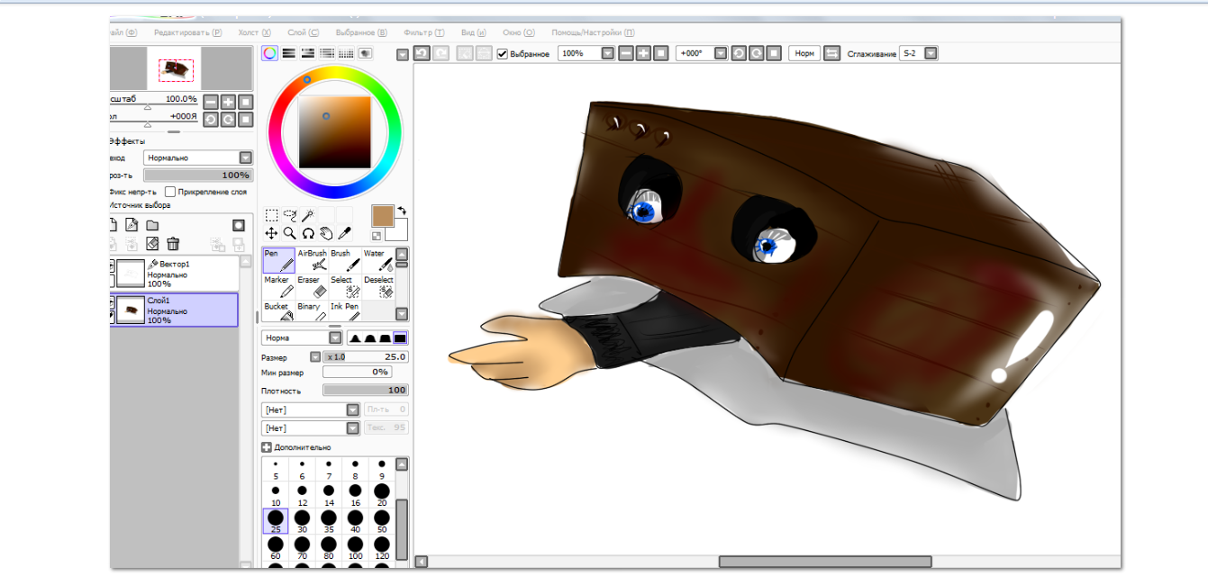
Task: Click the Норм toolbar button
Action: point(804,53)
